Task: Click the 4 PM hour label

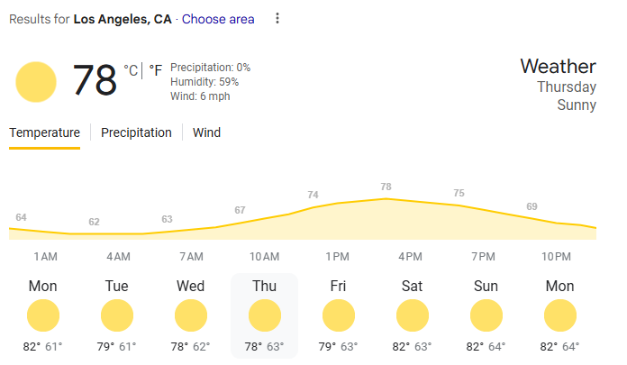Action: pos(411,257)
